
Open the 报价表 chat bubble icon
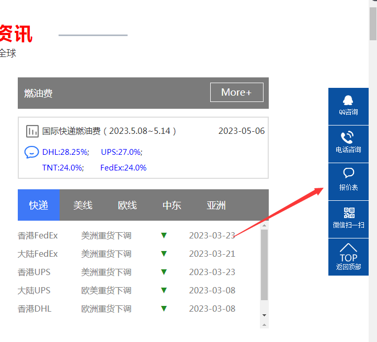[348, 173]
